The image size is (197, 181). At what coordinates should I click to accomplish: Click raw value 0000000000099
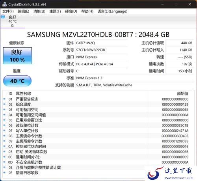click(x=175, y=157)
